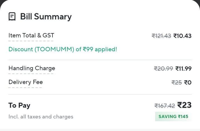
Task: Click the divider line above To Pay
Action: [x=100, y=94]
